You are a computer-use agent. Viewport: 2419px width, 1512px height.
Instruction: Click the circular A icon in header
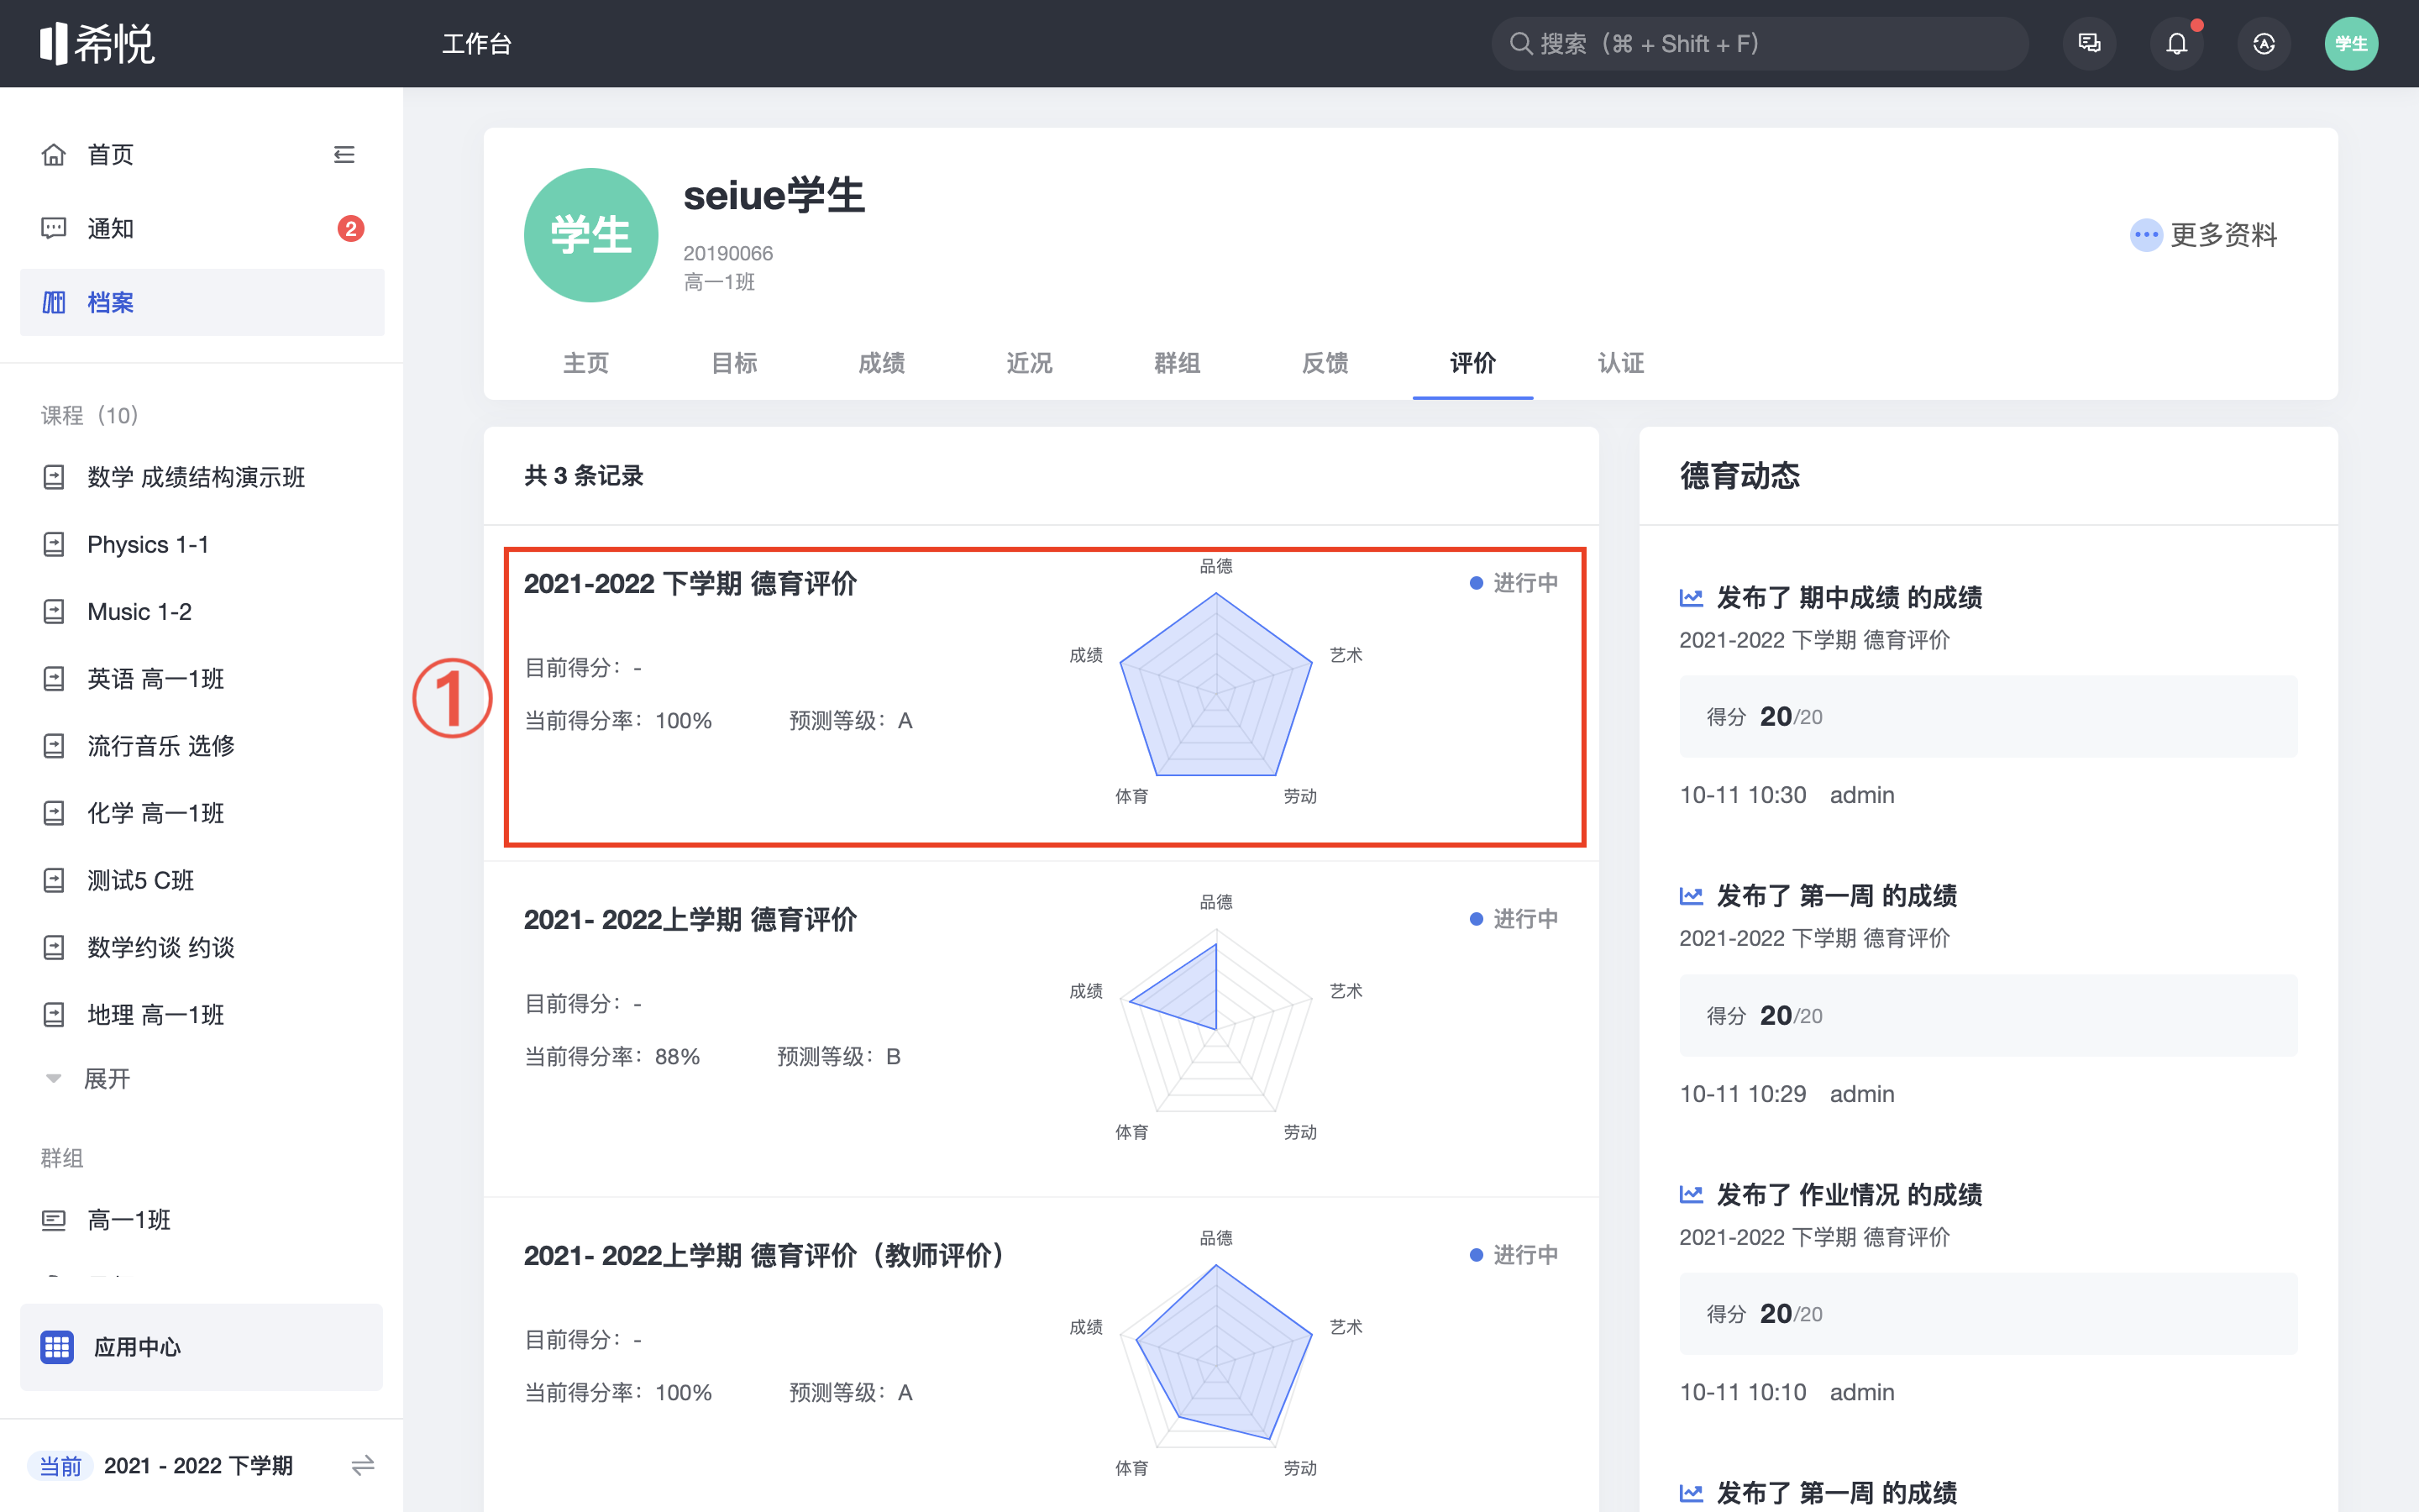coord(2263,44)
